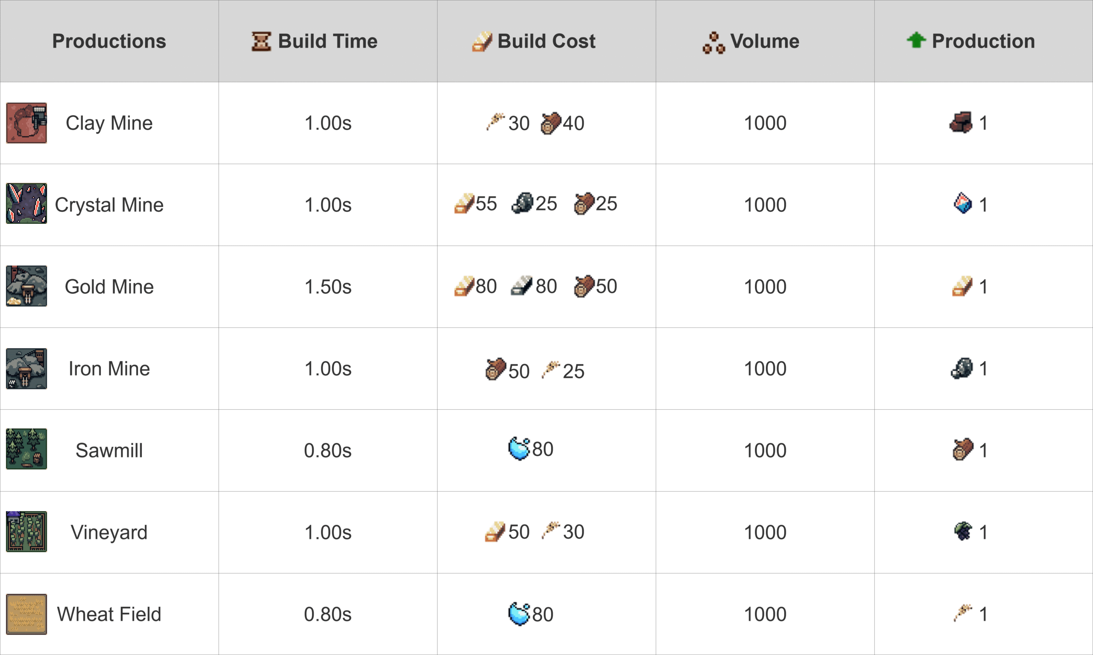The width and height of the screenshot is (1093, 655).
Task: Click the Build Cost column header text
Action: point(546,41)
